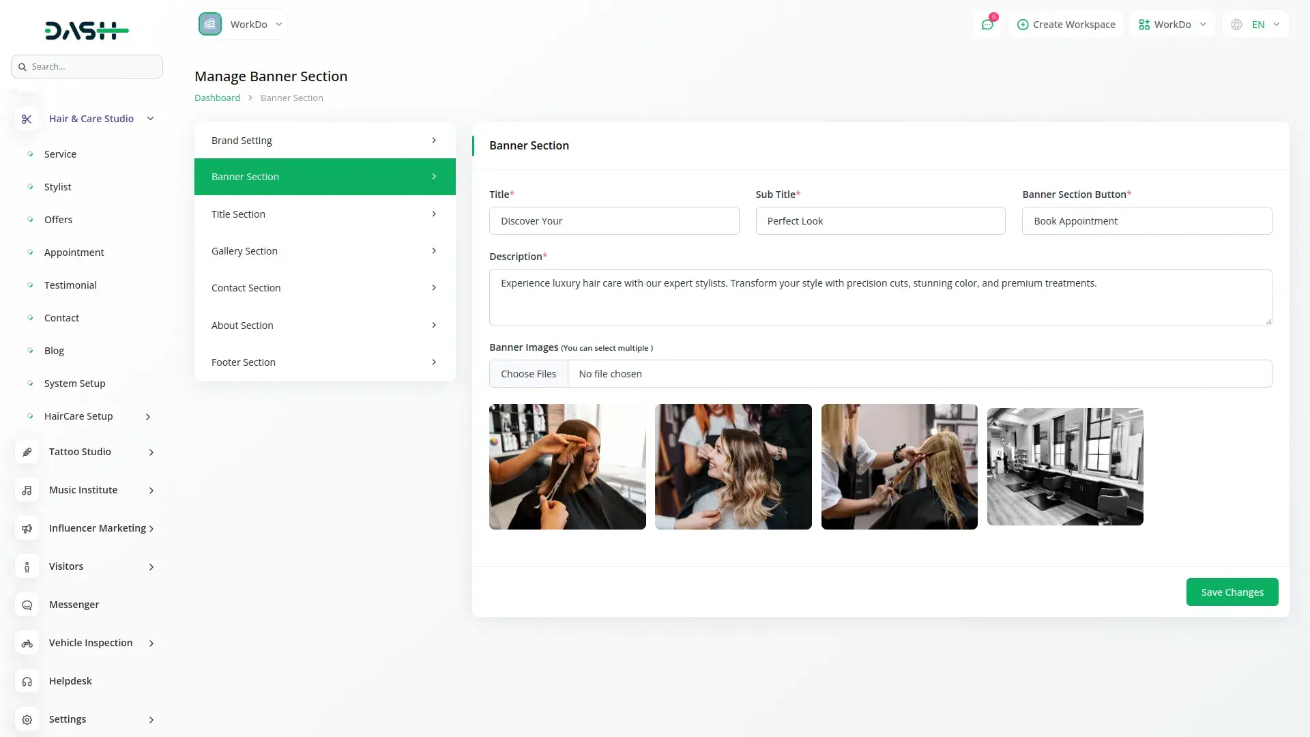Expand the HairCare Setup submenu
The width and height of the screenshot is (1310, 737).
(x=147, y=416)
